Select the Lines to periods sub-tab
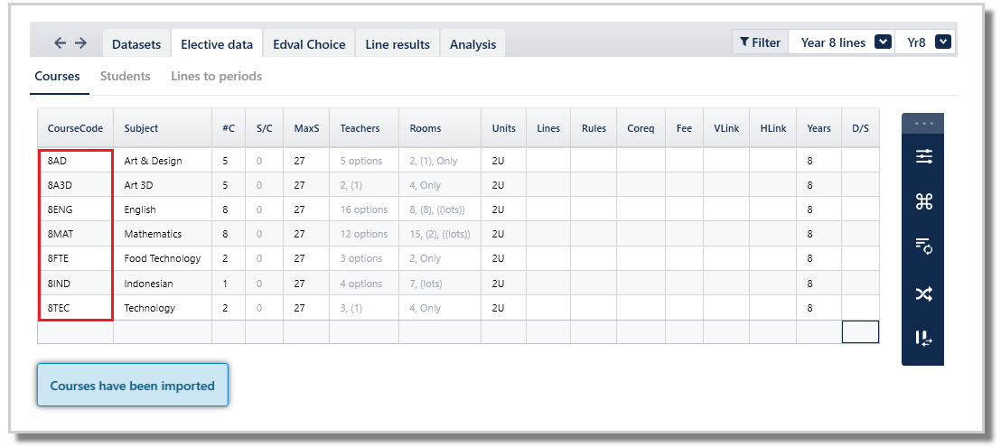This screenshot has height=447, width=1001. click(217, 77)
